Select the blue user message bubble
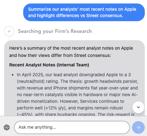The width and height of the screenshot is (147, 136). click(x=84, y=12)
